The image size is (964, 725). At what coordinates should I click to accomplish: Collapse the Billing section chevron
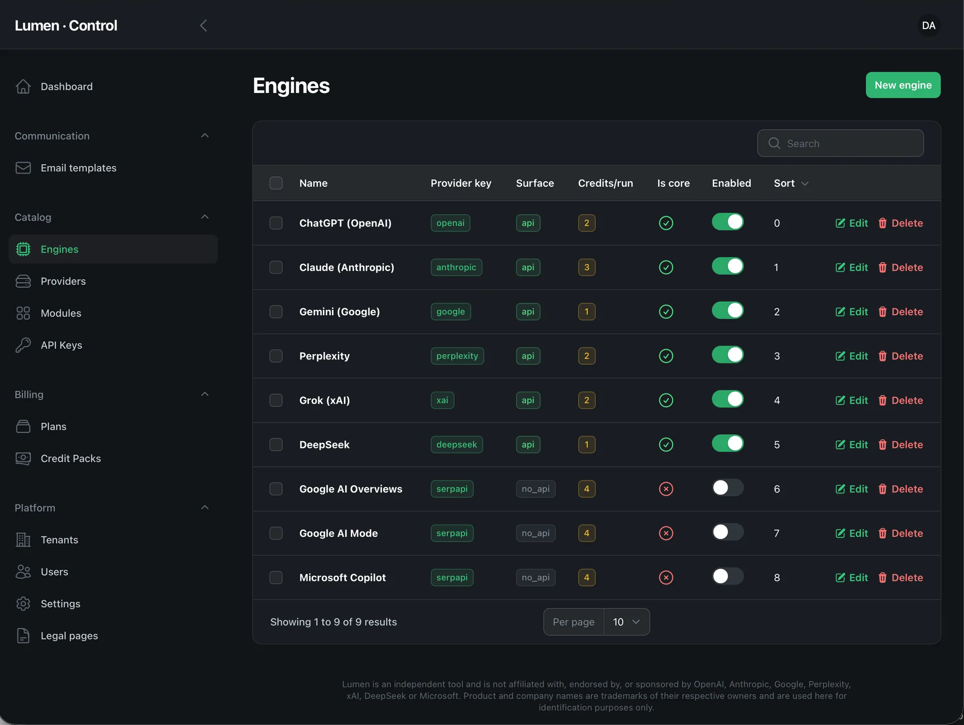pyautogui.click(x=204, y=394)
